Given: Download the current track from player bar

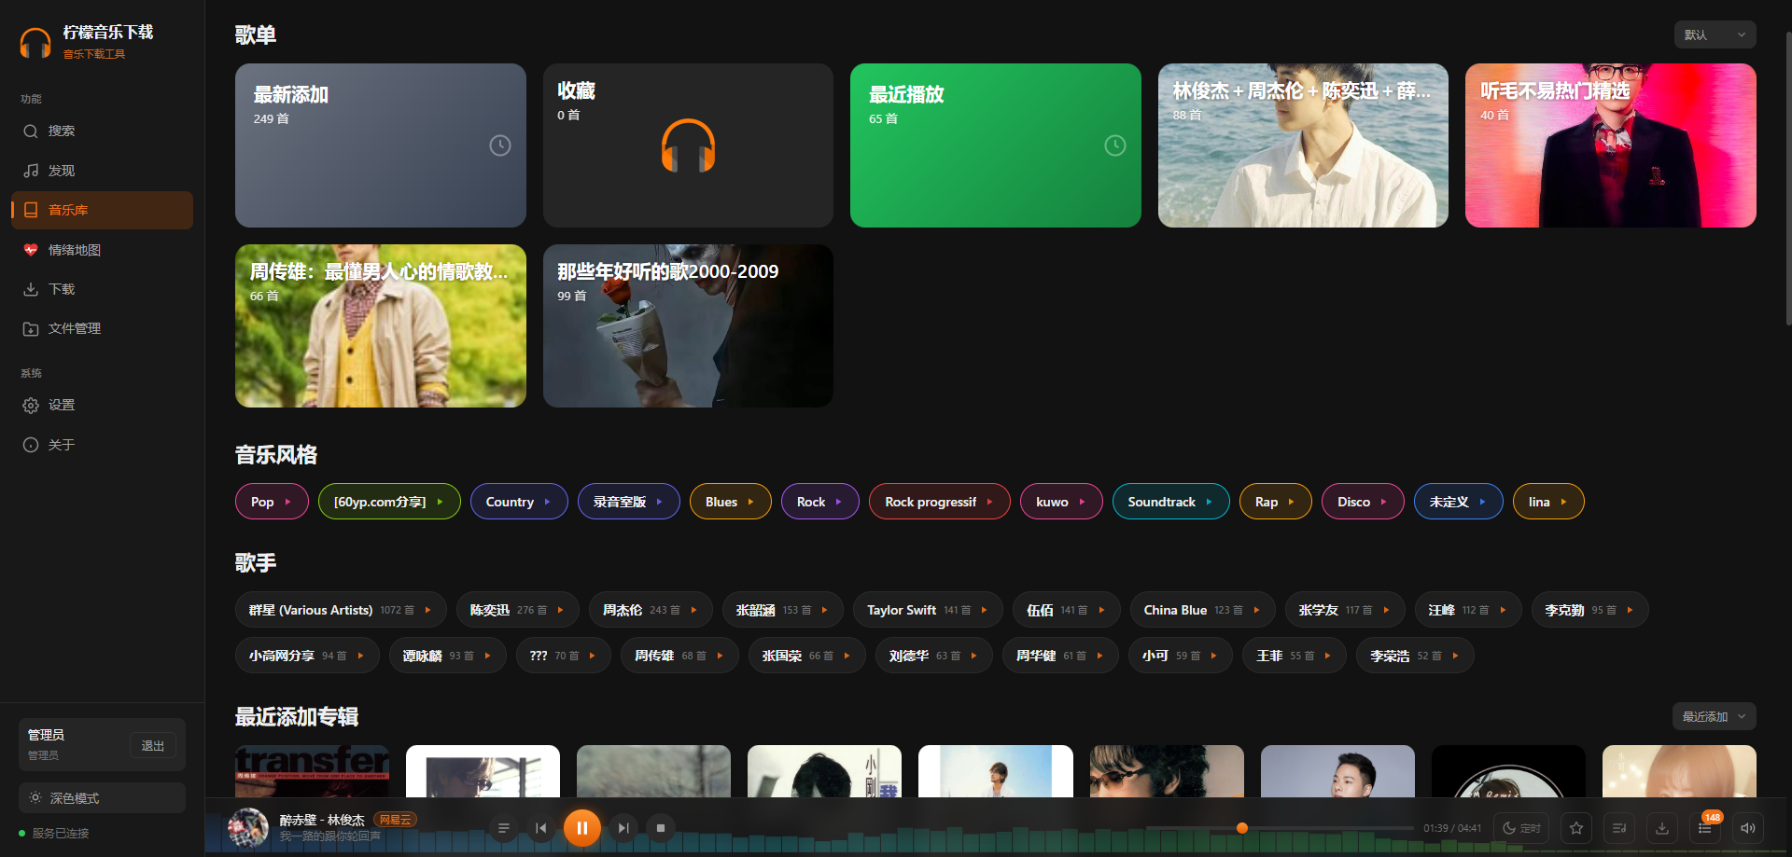Looking at the screenshot, I should click(x=1662, y=828).
